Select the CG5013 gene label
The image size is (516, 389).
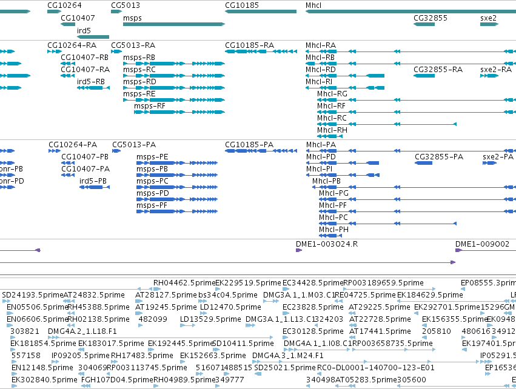(x=126, y=5)
